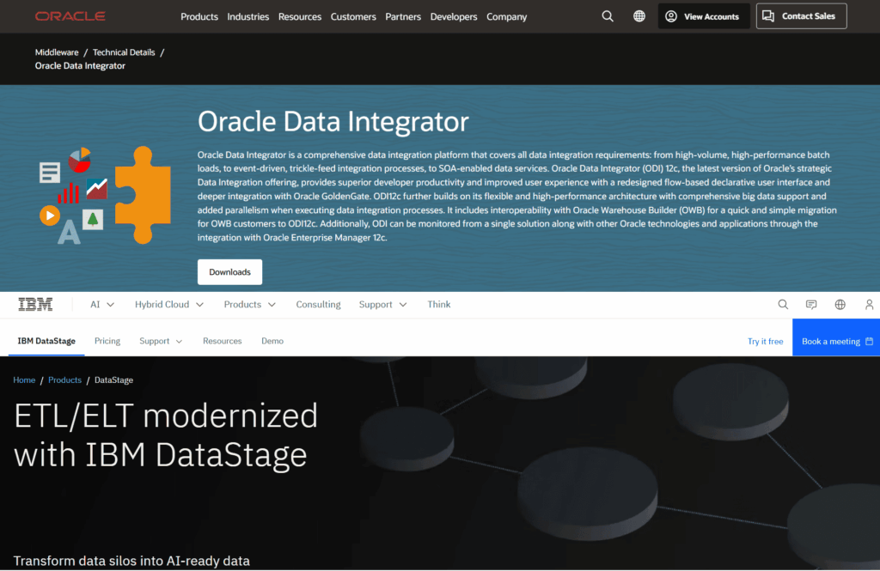
Task: Open Industries in the Oracle menu bar
Action: [248, 15]
